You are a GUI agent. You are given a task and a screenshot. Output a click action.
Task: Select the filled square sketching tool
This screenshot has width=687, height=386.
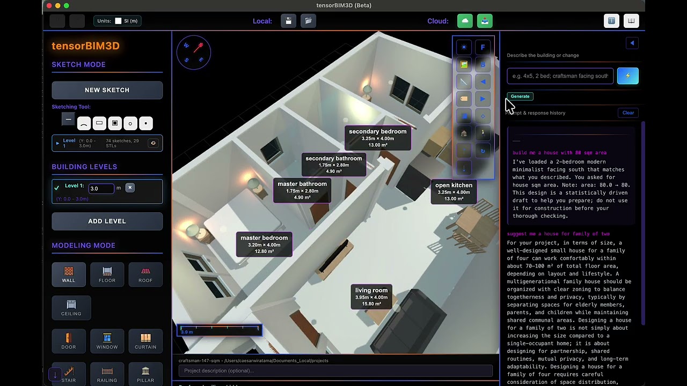[115, 123]
